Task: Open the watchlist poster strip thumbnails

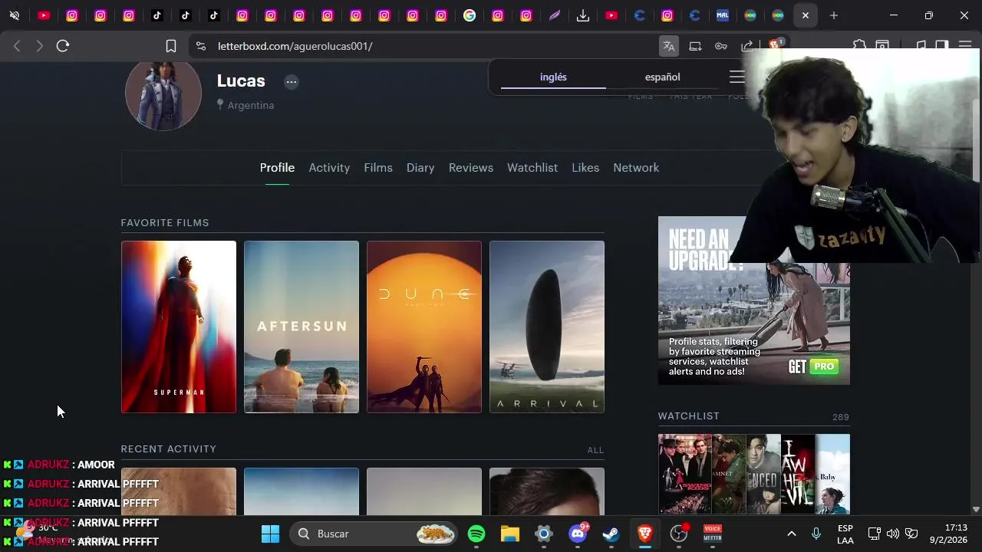Action: [x=754, y=474]
